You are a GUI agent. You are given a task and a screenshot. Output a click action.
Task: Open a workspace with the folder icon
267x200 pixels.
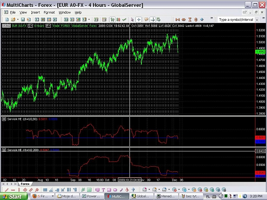tap(13, 20)
